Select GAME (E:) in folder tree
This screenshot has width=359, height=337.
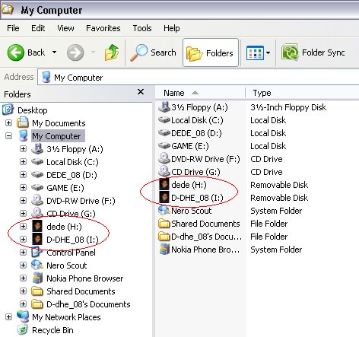(65, 188)
